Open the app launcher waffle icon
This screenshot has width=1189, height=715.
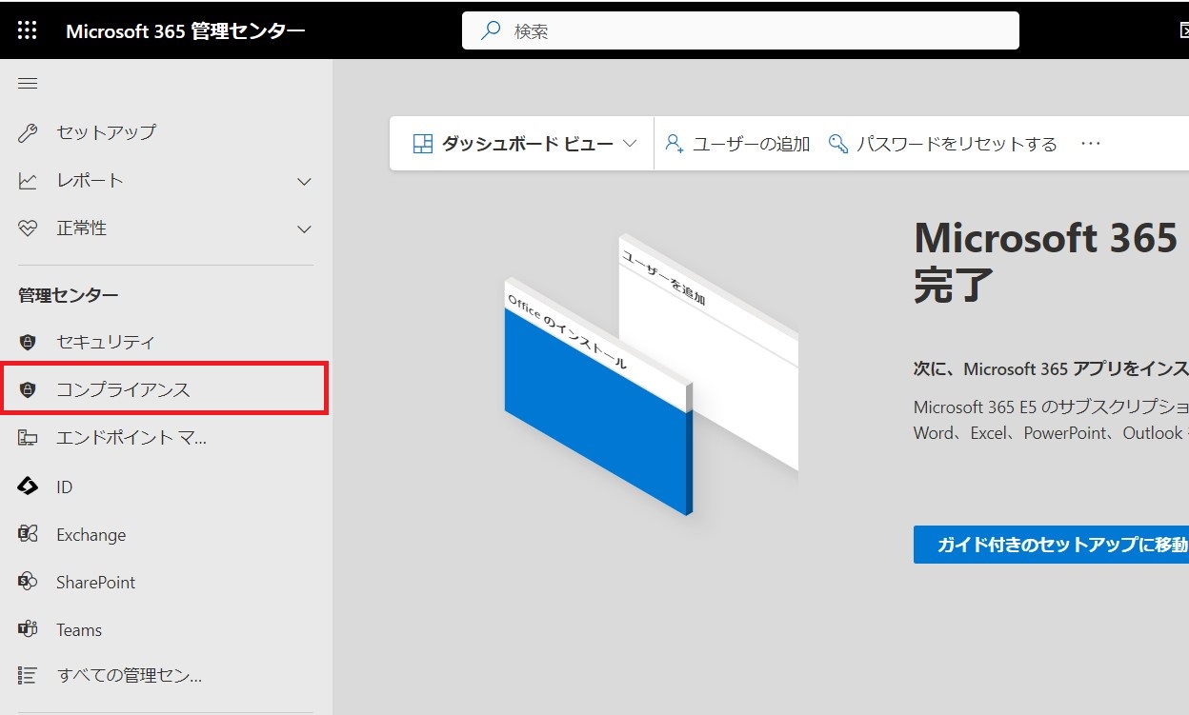[28, 30]
